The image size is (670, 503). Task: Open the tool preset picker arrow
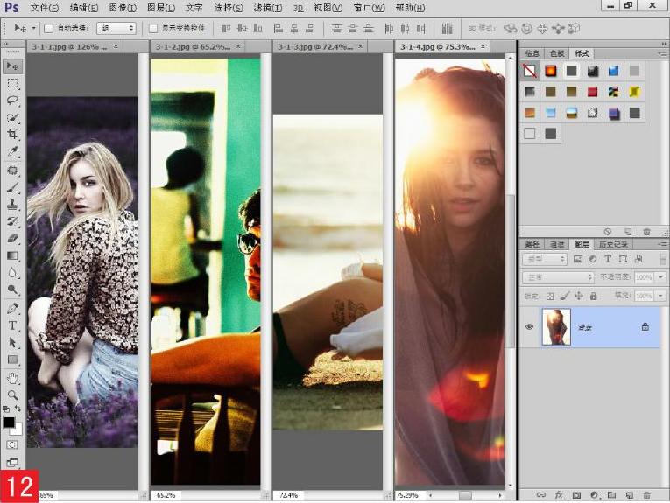point(33,29)
